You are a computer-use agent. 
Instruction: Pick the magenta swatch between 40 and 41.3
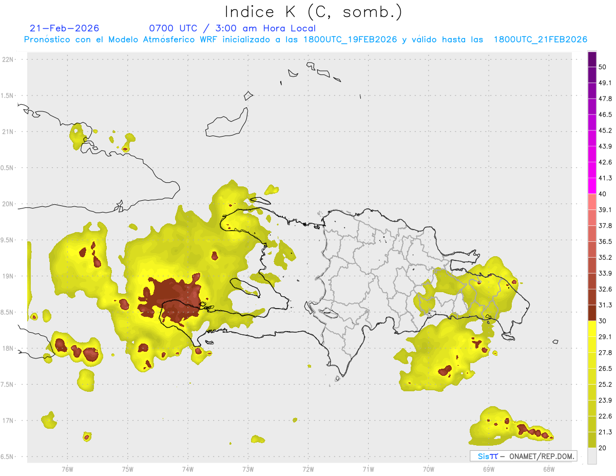[x=592, y=186]
